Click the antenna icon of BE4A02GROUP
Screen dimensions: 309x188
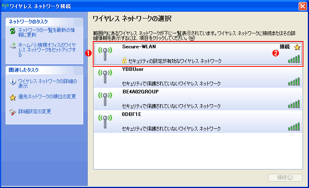pos(105,99)
